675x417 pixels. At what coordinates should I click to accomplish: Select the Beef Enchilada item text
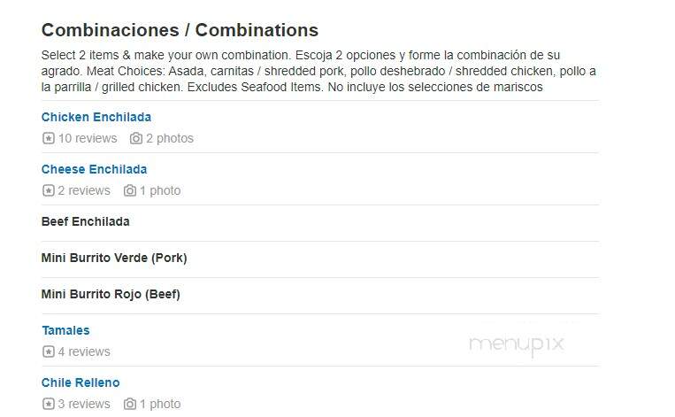[x=85, y=221]
